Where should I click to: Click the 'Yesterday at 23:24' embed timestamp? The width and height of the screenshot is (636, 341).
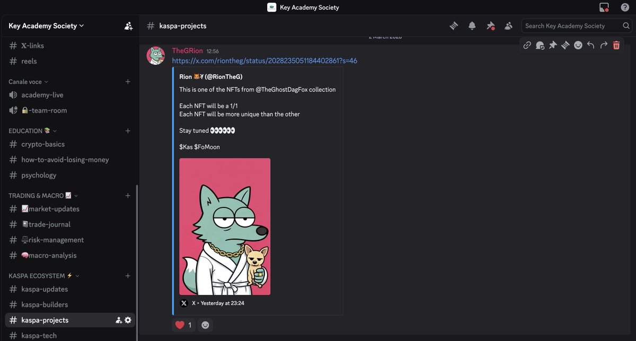pos(223,303)
